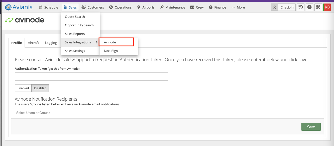Open the Select Users or Groups dropdown
Screen dimensions: 334x146
[91, 113]
